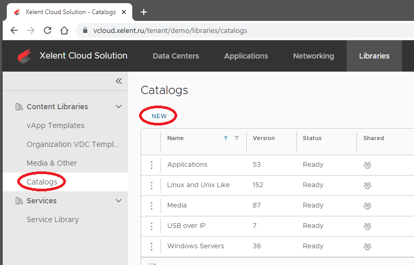The image size is (414, 265).
Task: Click the Content Libraries section heading
Action: [57, 107]
